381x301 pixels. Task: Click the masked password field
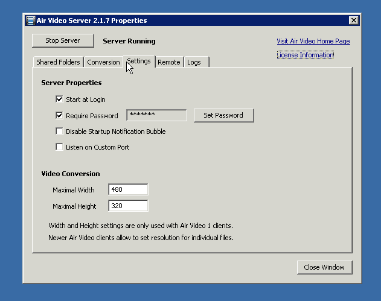157,115
